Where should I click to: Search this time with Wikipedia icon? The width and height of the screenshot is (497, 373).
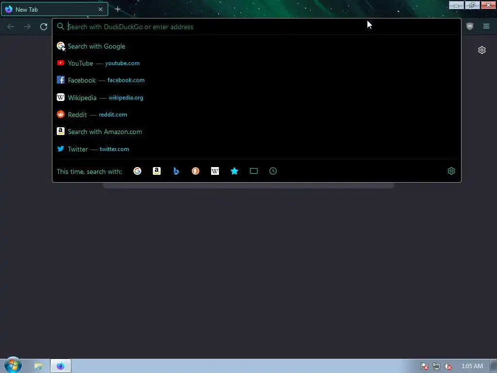215,171
